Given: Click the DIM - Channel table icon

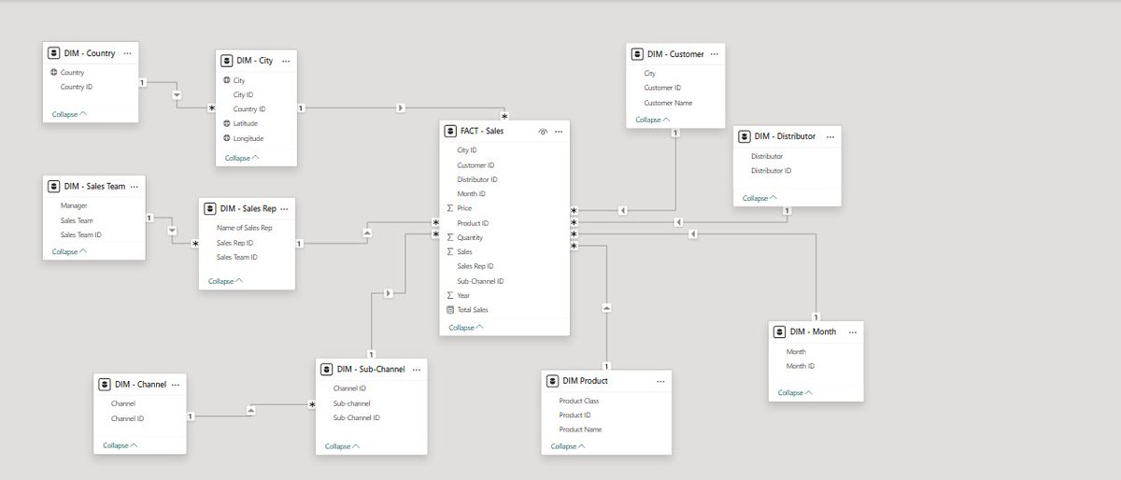Looking at the screenshot, I should pos(105,384).
